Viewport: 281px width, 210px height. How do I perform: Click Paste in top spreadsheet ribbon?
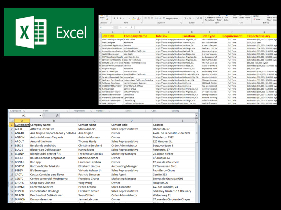pyautogui.click(x=102, y=18)
